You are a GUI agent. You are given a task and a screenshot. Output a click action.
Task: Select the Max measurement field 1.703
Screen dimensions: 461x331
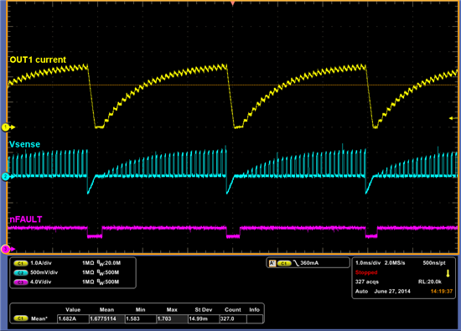click(x=173, y=318)
